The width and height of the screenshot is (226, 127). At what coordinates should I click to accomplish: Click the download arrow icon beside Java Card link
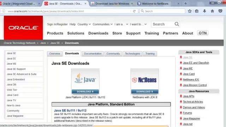(181, 74)
